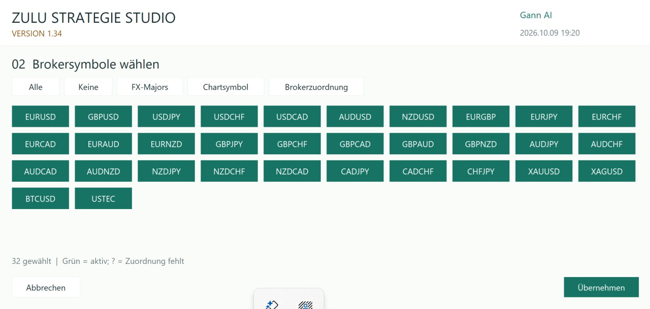This screenshot has height=309, width=650.
Task: Toggle the AUDJPY symbol
Action: click(544, 144)
